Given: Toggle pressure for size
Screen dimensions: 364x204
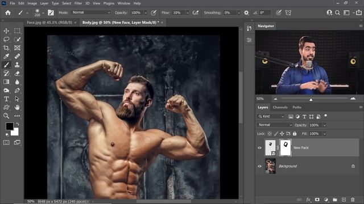Looking at the screenshot, I should (x=279, y=12).
